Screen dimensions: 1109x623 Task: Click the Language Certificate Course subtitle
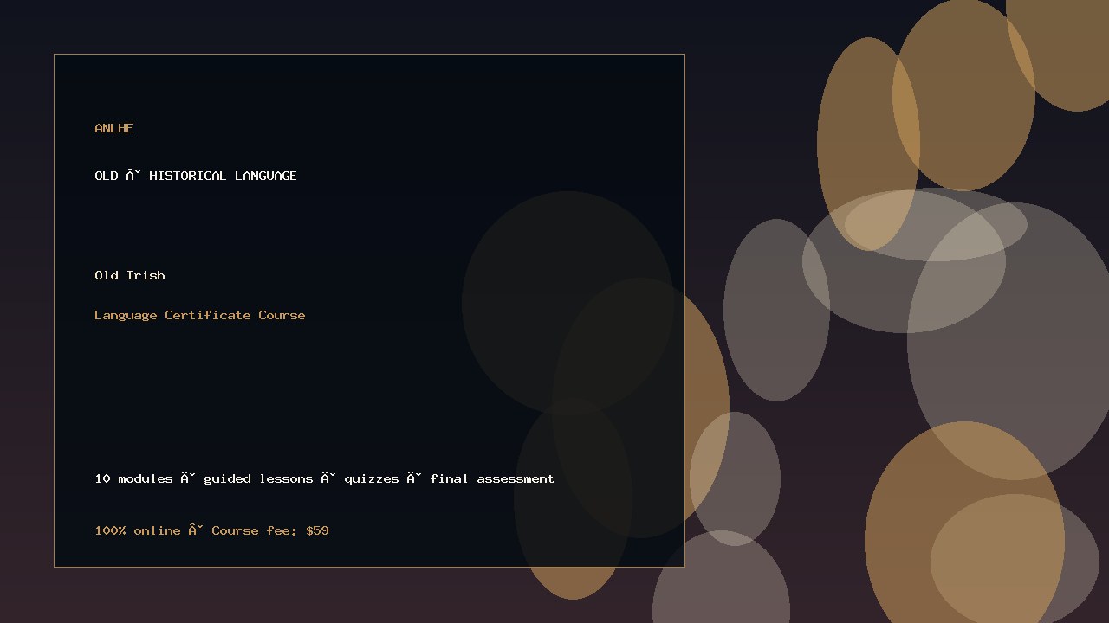(200, 315)
